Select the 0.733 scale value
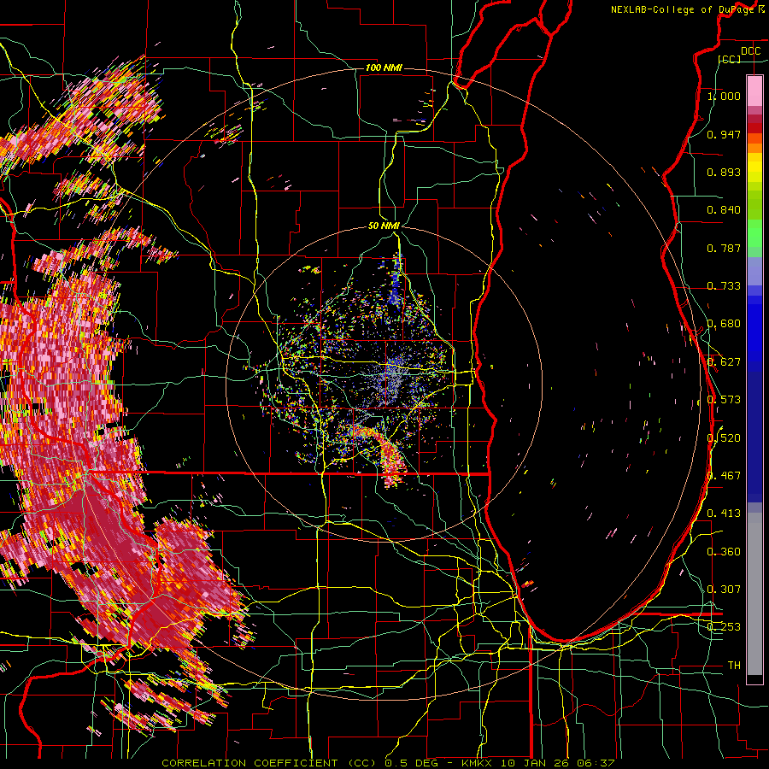Screen dimensions: 769x769 (x=724, y=286)
